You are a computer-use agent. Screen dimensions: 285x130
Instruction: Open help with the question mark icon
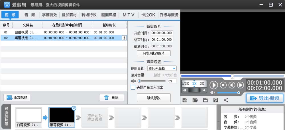pyautogui.click(x=215, y=100)
